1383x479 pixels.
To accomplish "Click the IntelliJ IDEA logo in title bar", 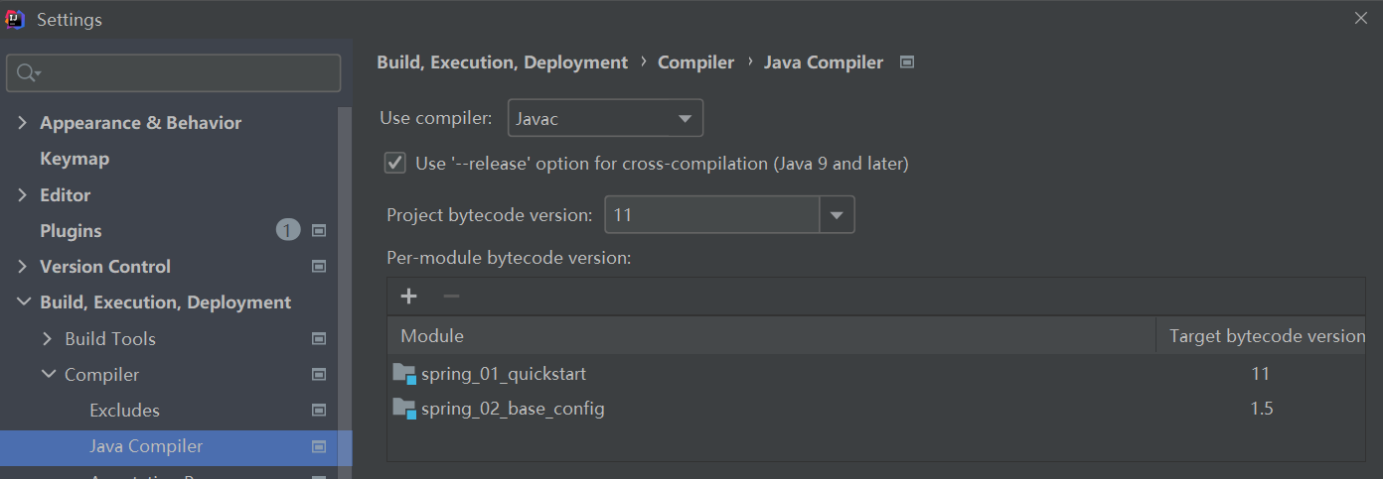I will [16, 18].
